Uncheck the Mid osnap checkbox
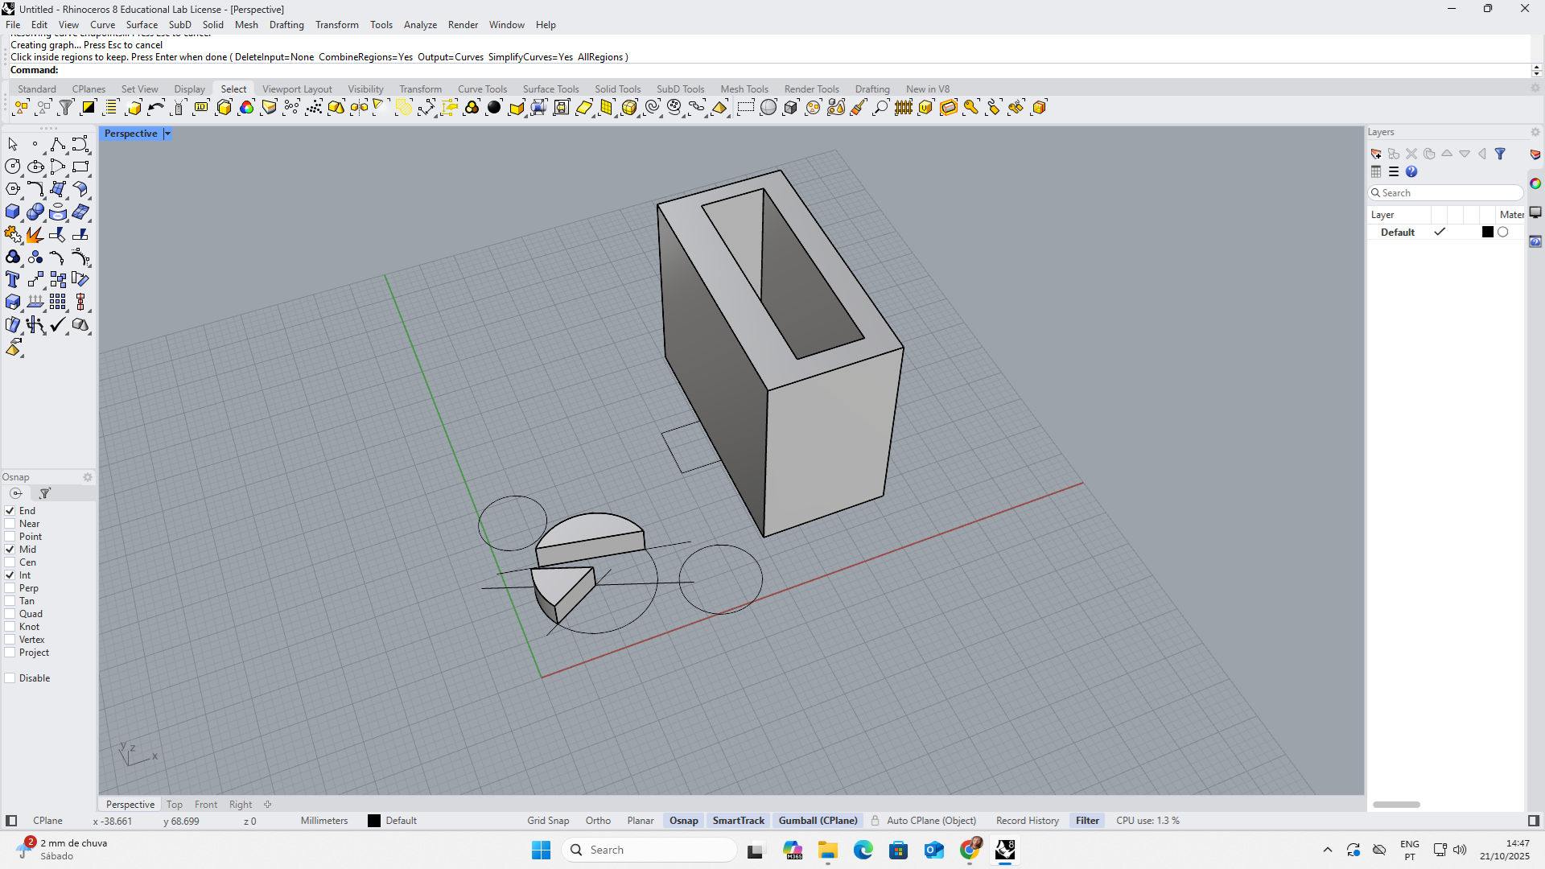Screen dimensions: 1545x869 [x=10, y=550]
